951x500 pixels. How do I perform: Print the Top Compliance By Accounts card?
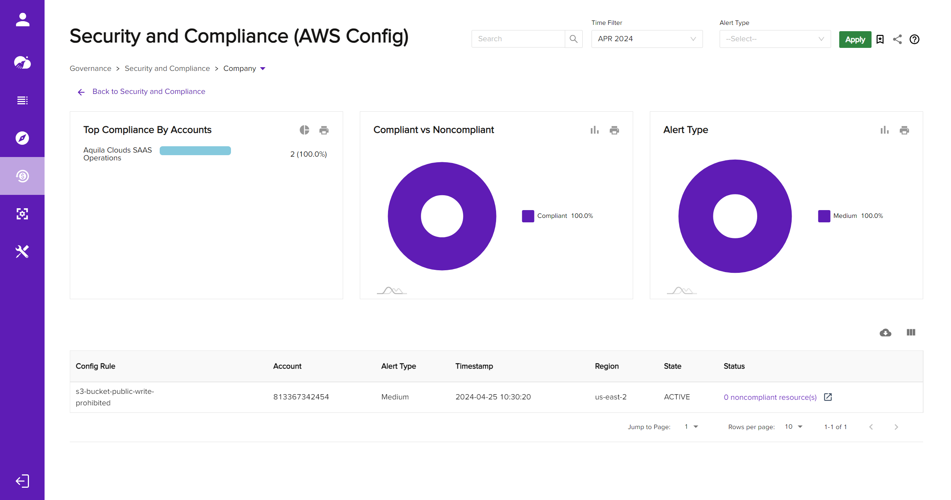pyautogui.click(x=324, y=130)
